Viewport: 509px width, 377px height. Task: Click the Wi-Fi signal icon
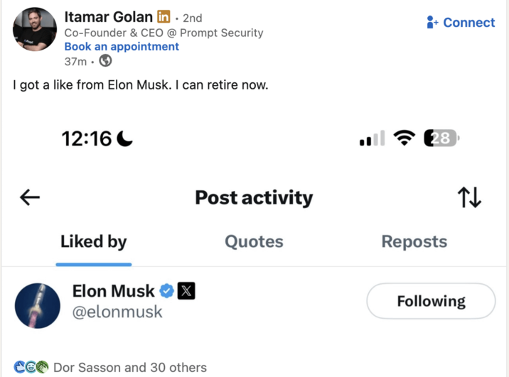pyautogui.click(x=404, y=138)
